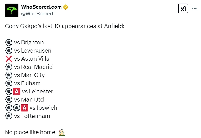
Task: Click the soccer ball next to Tottenham
Action: point(9,116)
